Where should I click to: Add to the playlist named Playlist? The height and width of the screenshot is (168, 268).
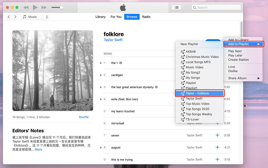click(199, 83)
